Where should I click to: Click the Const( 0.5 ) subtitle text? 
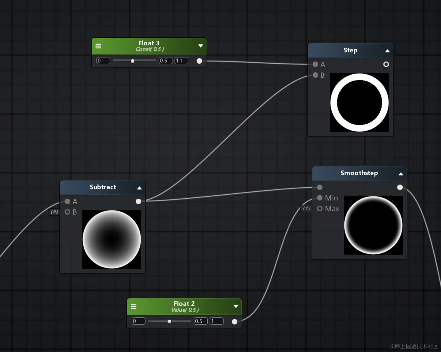coord(150,49)
